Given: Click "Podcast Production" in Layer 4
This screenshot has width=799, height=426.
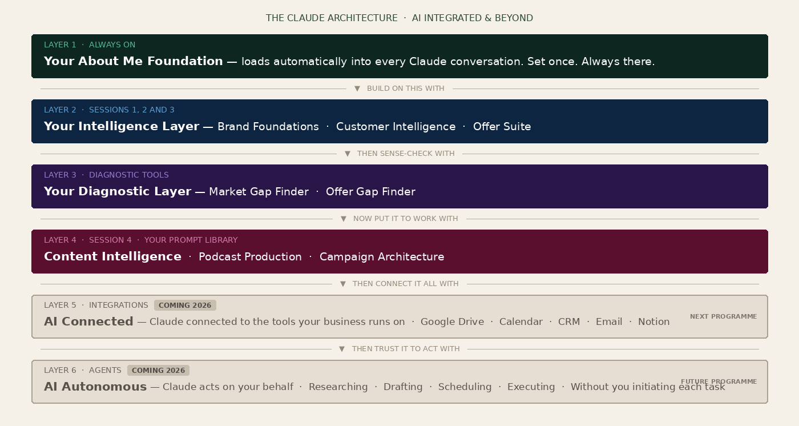Looking at the screenshot, I should pyautogui.click(x=250, y=257).
